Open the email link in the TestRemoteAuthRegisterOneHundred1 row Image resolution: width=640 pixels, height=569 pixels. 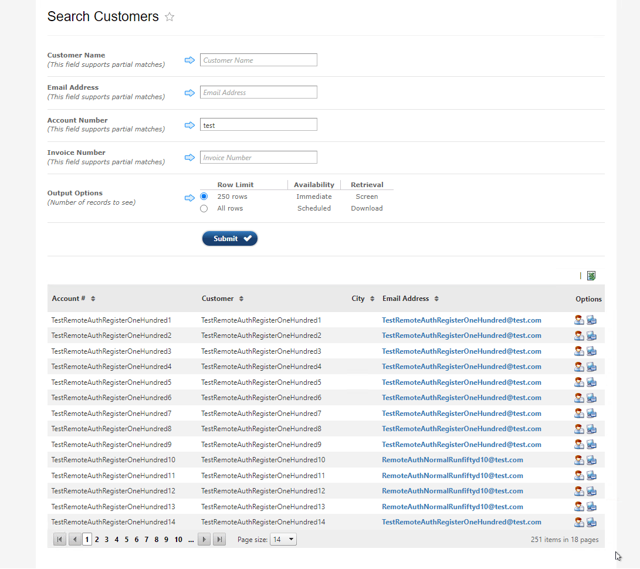462,320
